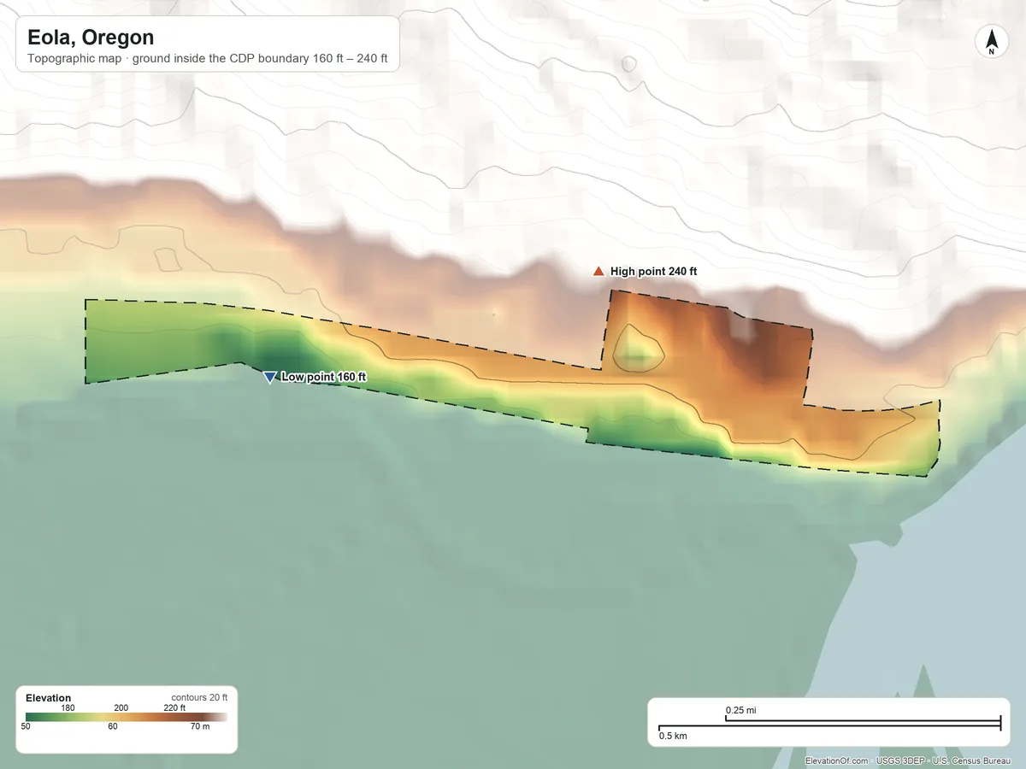Image resolution: width=1026 pixels, height=769 pixels.
Task: Click the 'contours 20 ft' legend note
Action: point(199,697)
